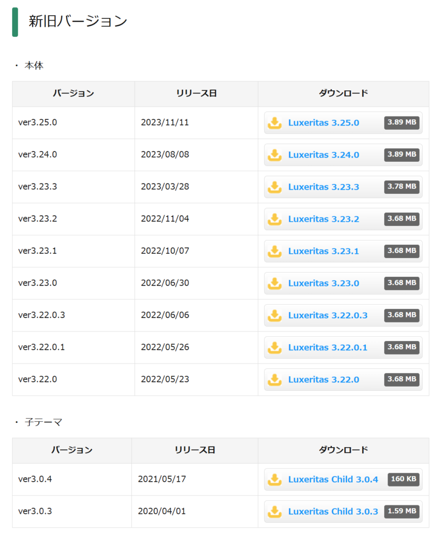
Task: Click the 3.78 MB size badge
Action: click(x=402, y=187)
